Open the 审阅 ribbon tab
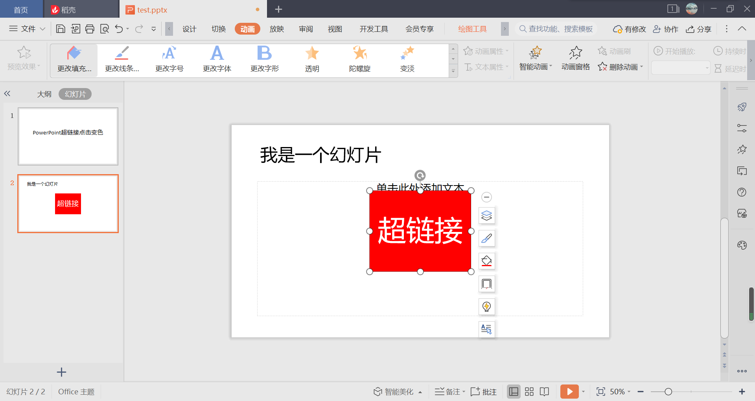 click(306, 29)
